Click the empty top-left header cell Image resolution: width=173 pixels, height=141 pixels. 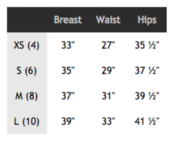27,20
